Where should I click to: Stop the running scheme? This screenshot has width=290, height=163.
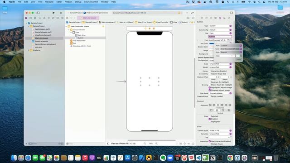(x=61, y=13)
